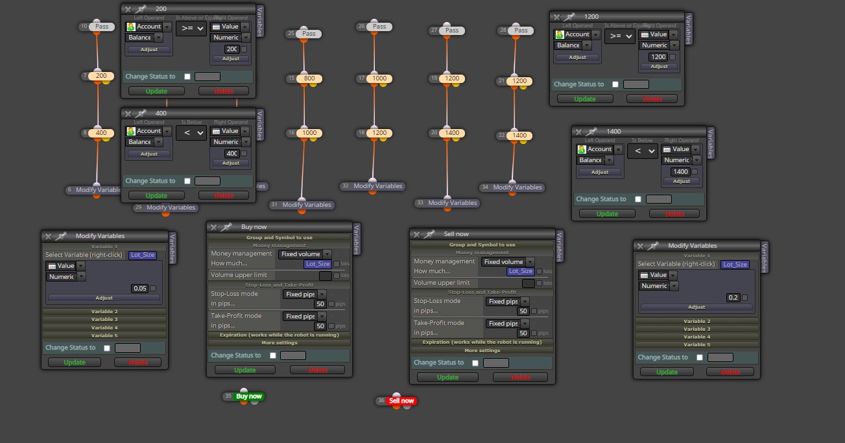Open Money management dropdown in Buy now panel
845x443 pixels.
[x=305, y=254]
